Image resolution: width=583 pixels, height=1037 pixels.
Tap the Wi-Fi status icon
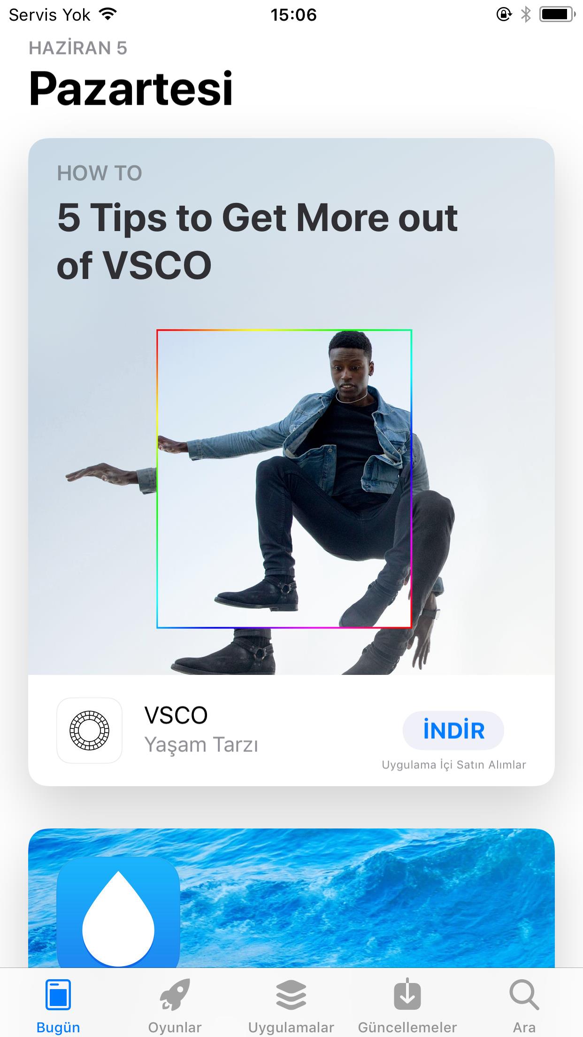108,15
